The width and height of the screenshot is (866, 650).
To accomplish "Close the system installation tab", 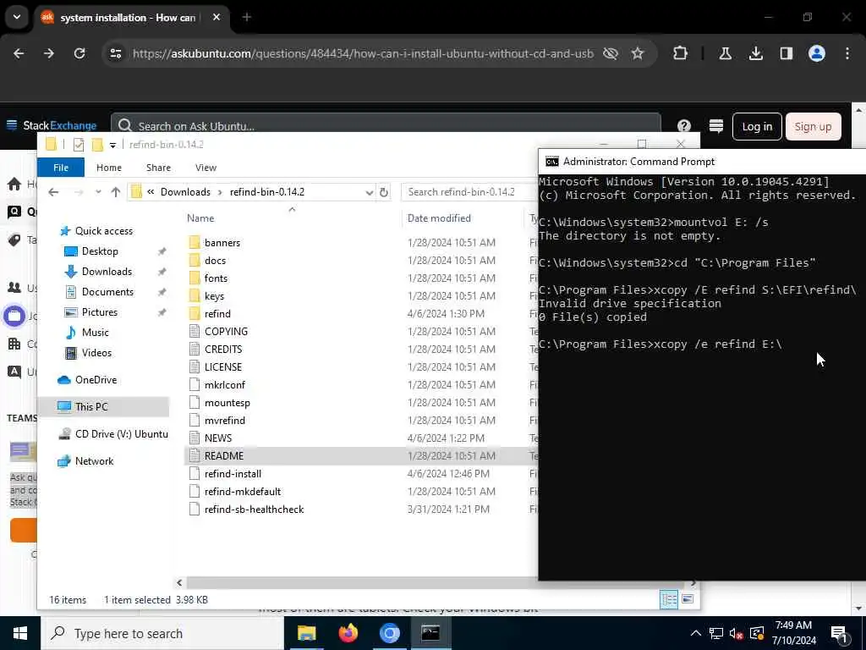I will tap(216, 17).
